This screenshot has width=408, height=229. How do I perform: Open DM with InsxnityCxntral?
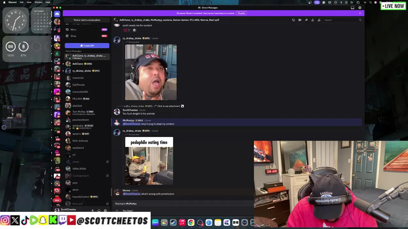point(87,197)
